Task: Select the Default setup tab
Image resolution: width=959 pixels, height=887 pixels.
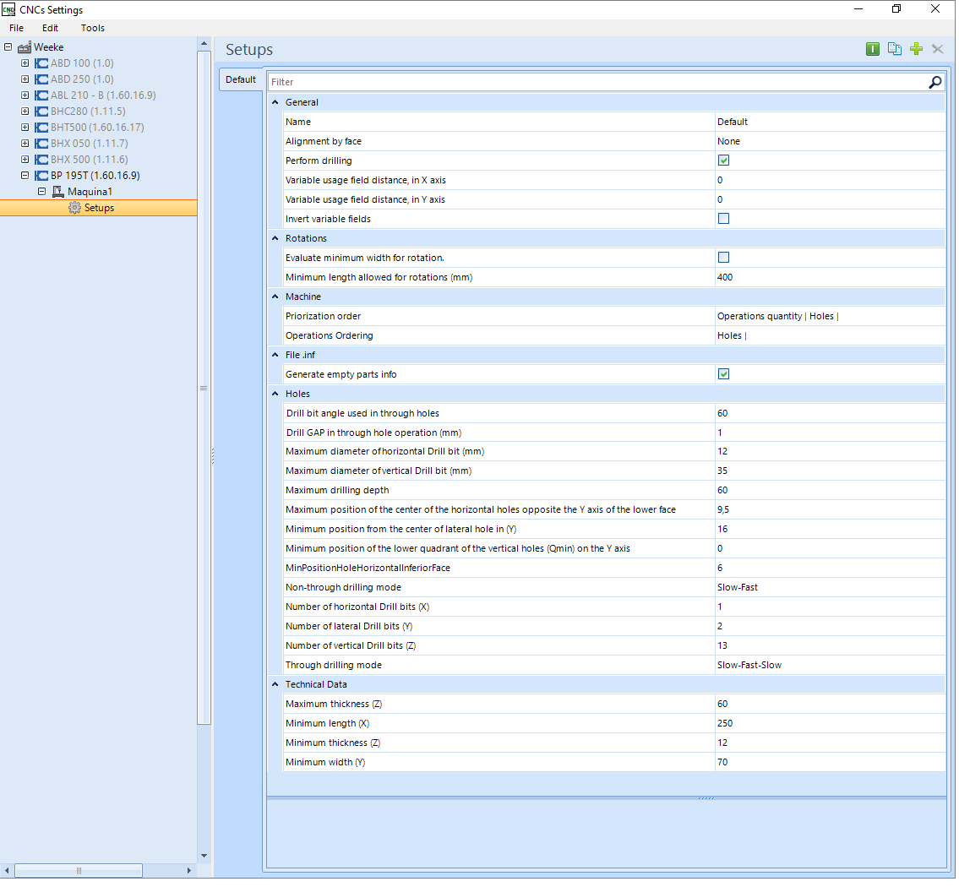Action: pyautogui.click(x=241, y=80)
